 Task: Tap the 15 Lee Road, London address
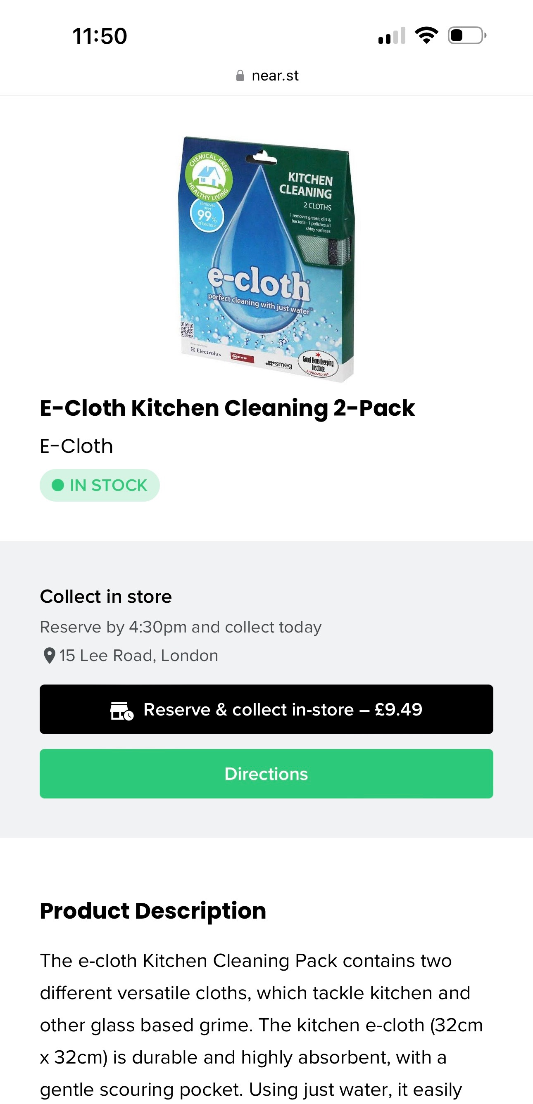coord(138,656)
